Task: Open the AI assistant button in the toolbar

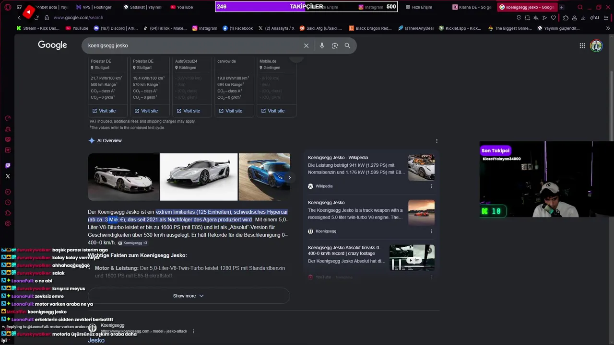Action: 595,18
